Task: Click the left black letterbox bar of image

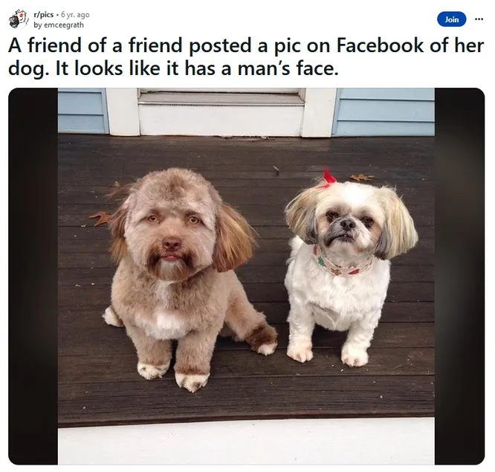Action: click(x=33, y=277)
